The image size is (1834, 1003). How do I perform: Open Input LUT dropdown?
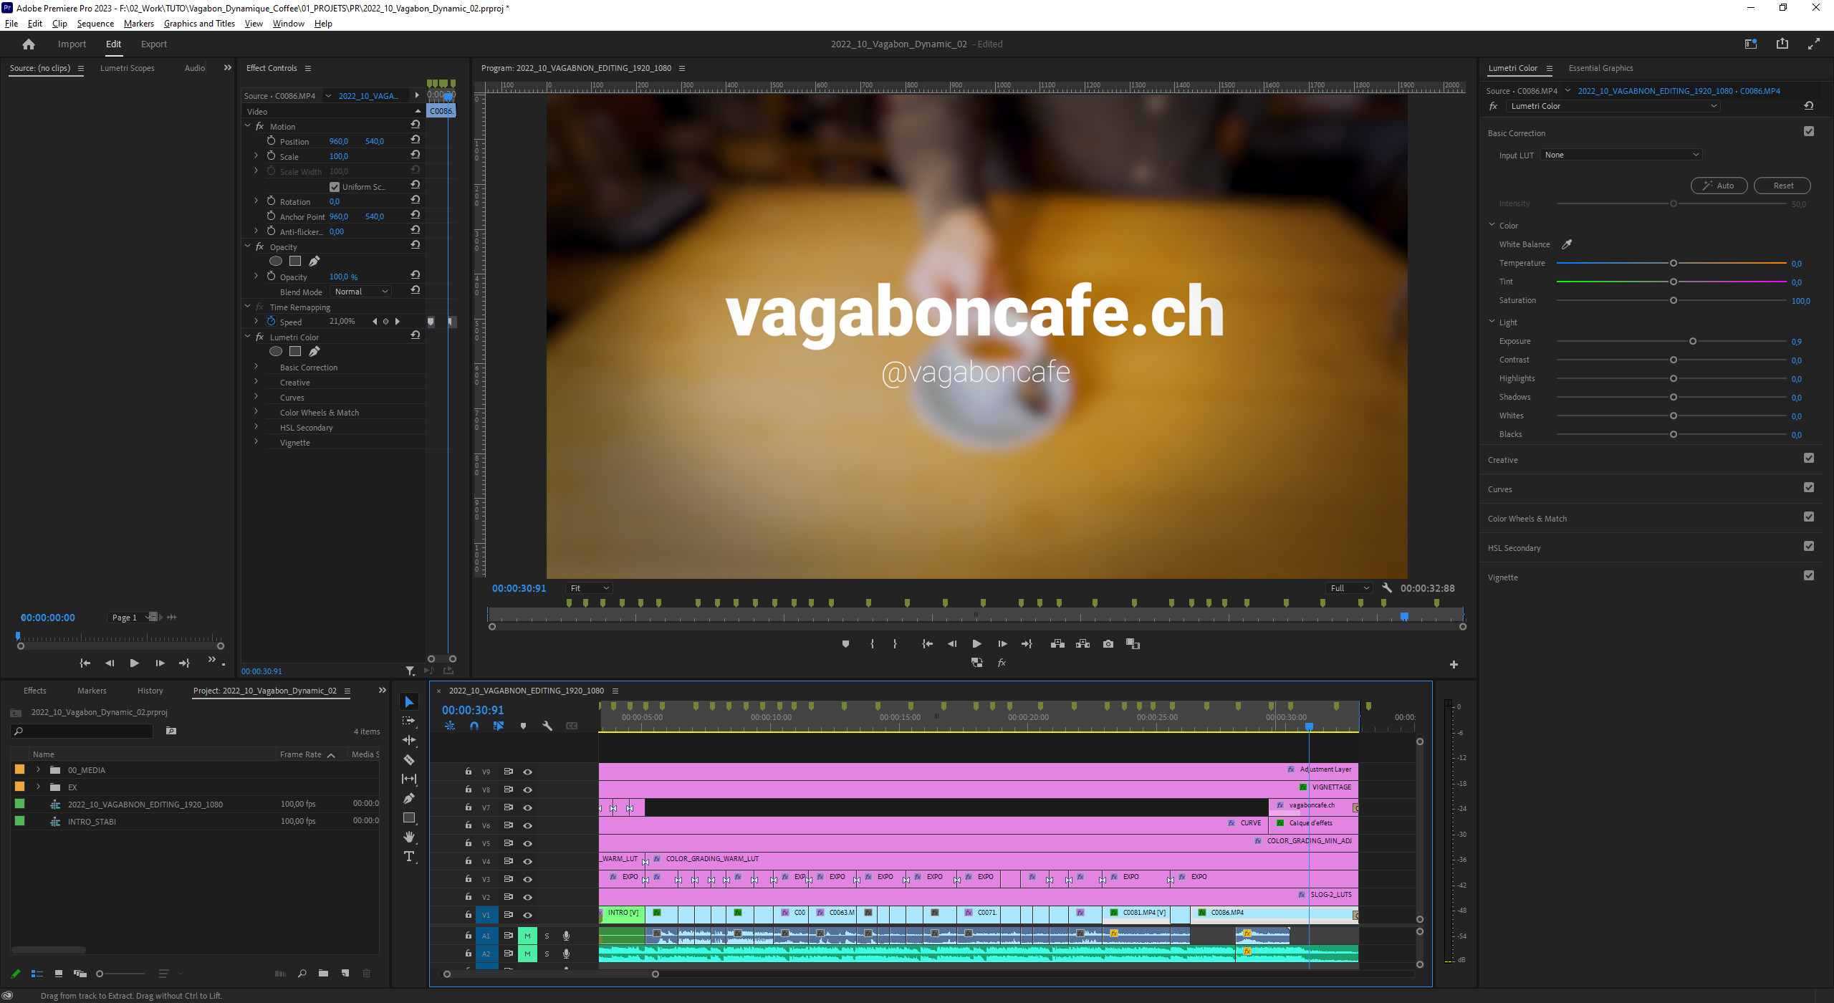[1621, 155]
